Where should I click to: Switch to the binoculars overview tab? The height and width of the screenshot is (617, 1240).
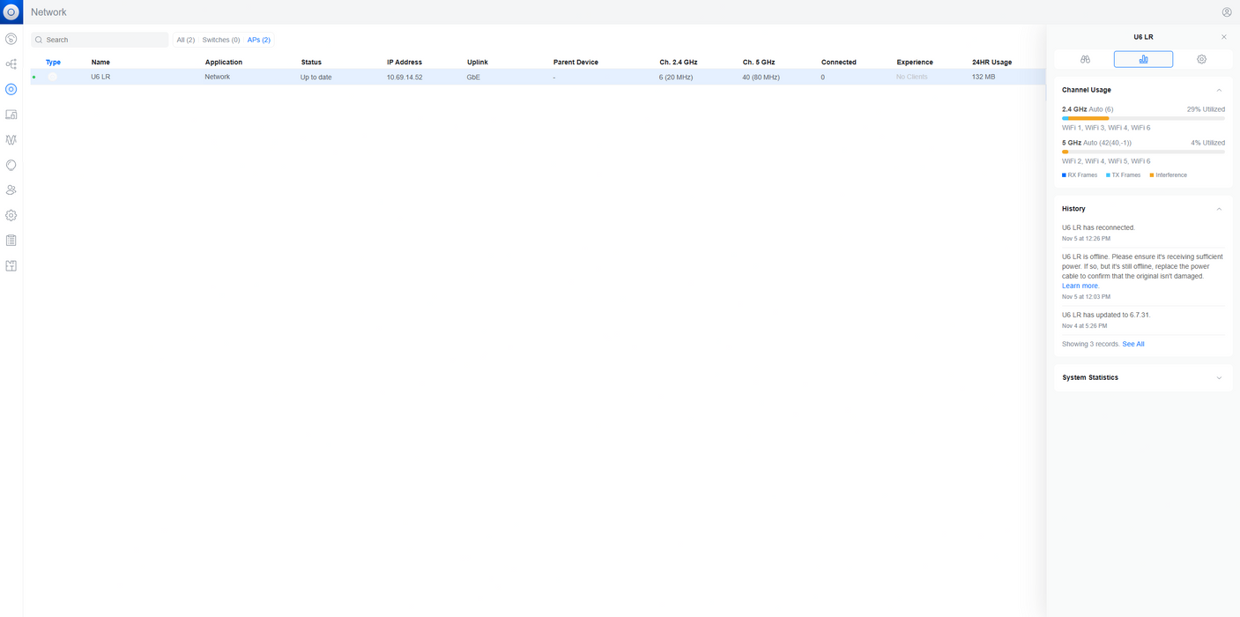pos(1085,59)
